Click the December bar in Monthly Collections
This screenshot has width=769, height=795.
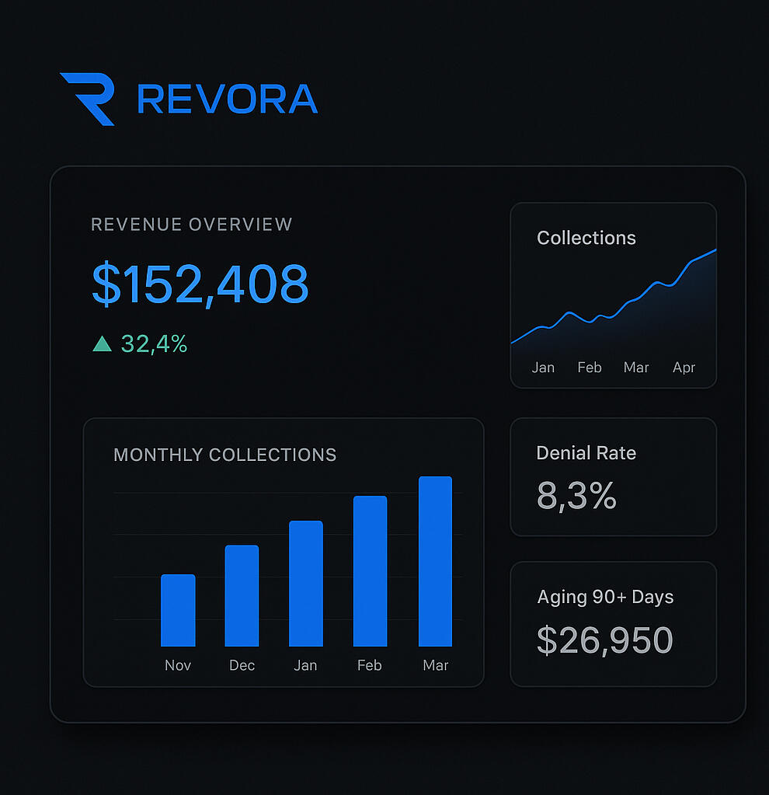(x=242, y=596)
